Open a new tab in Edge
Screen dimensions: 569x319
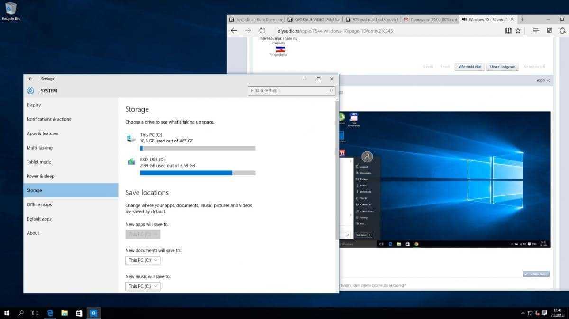point(523,19)
